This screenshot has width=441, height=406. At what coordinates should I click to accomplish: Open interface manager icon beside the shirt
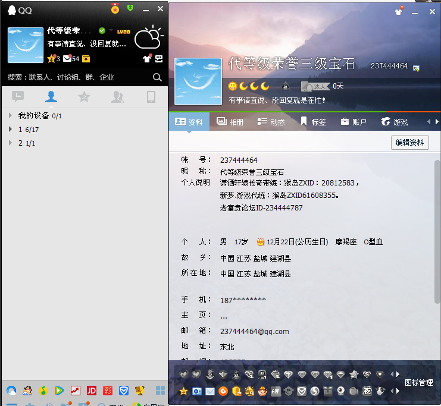coord(159,58)
